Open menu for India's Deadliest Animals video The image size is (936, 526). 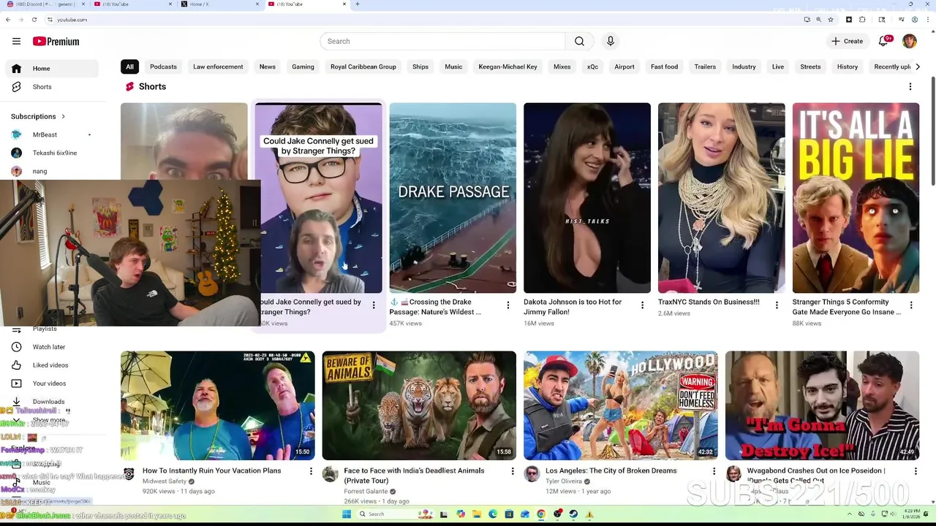pos(513,472)
